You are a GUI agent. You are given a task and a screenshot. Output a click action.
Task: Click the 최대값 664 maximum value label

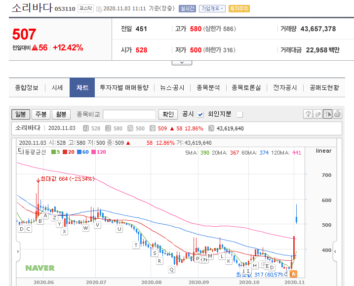click(67, 179)
